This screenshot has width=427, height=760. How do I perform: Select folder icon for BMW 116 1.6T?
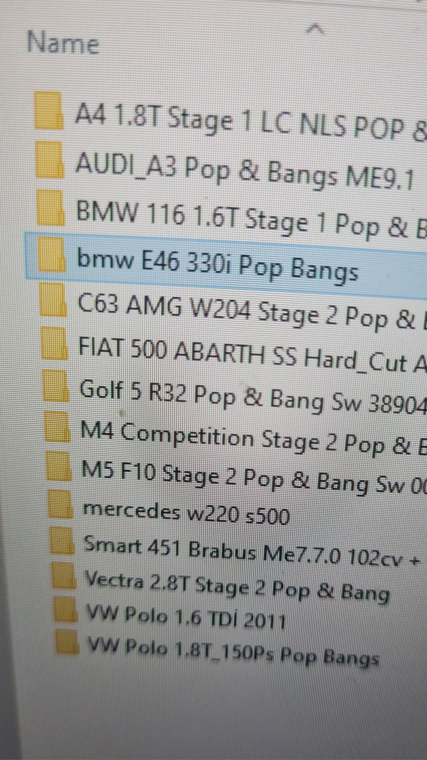[51, 207]
